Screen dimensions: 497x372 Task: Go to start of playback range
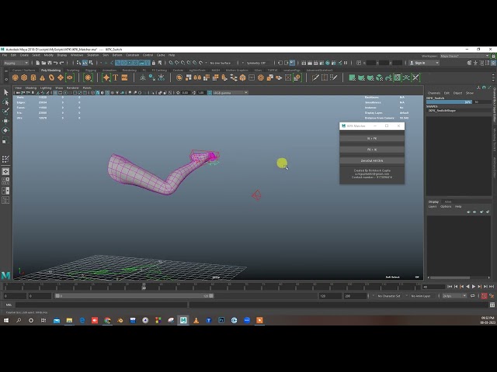450,287
